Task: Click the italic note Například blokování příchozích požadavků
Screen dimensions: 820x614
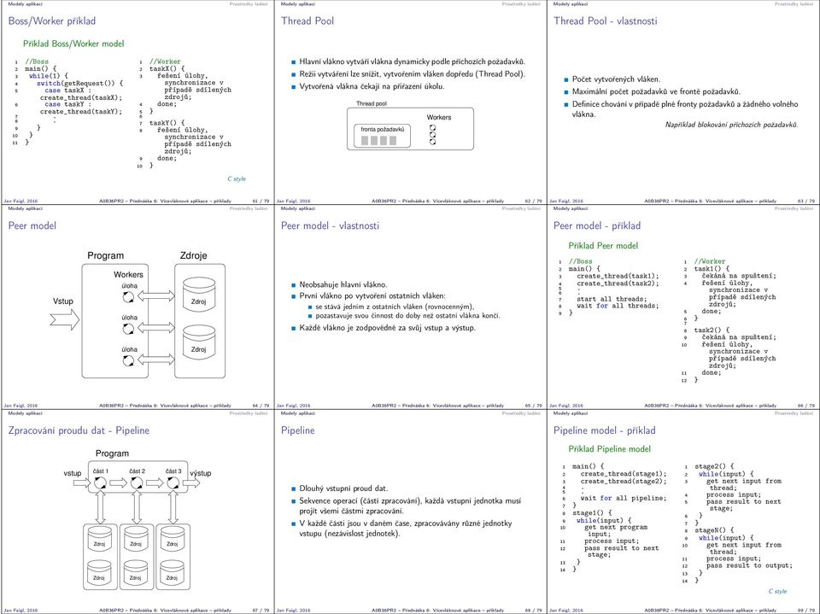Action: point(732,125)
